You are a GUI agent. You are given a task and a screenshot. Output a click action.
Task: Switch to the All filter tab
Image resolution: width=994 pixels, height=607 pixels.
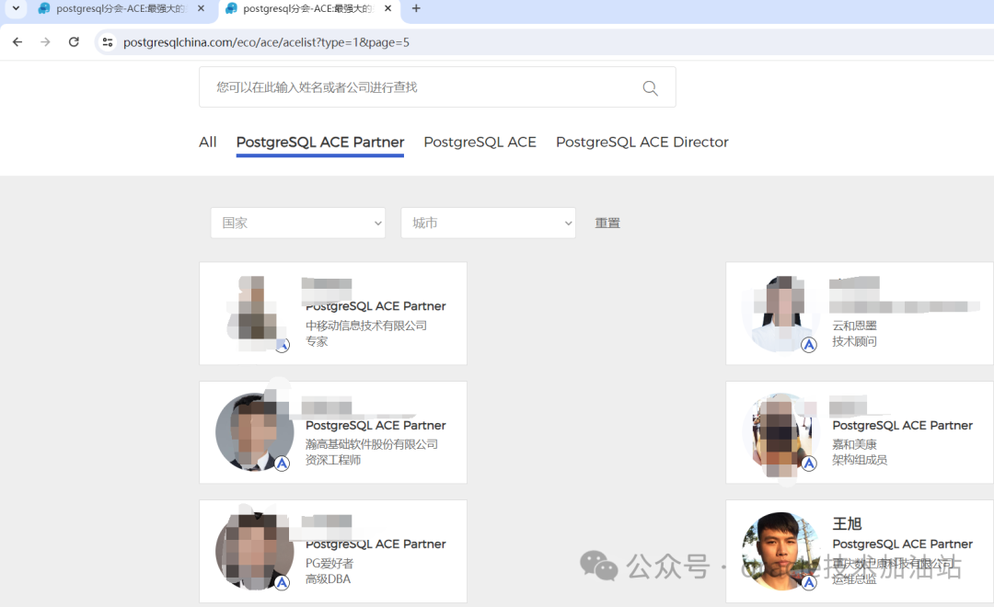click(207, 142)
